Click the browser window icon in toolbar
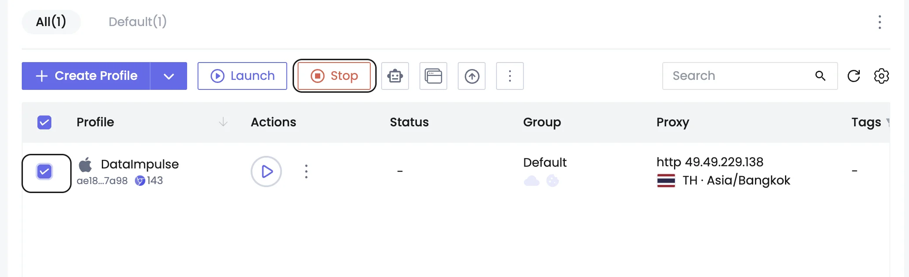909x277 pixels. 433,76
